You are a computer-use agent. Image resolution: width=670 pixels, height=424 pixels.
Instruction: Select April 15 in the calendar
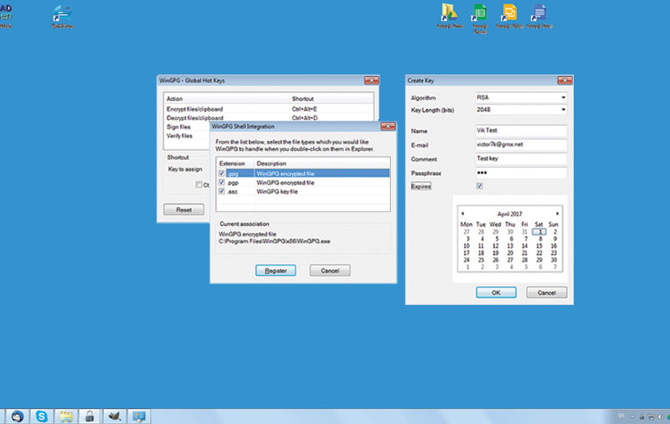(539, 246)
